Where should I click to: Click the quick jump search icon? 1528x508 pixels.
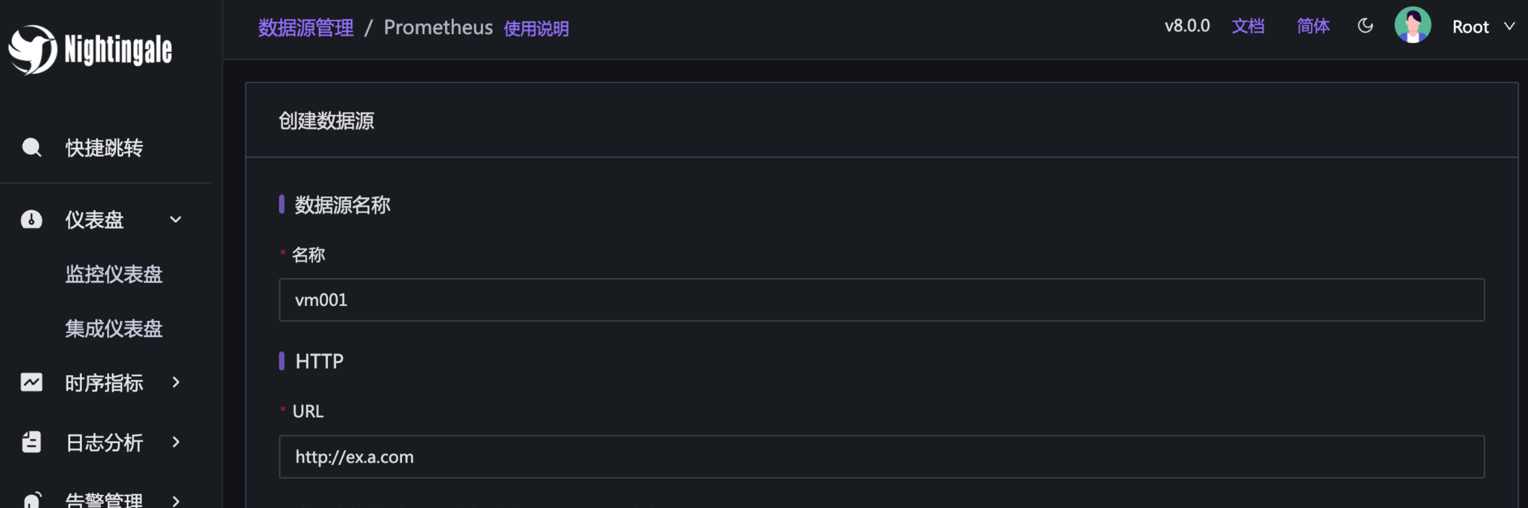pos(32,147)
